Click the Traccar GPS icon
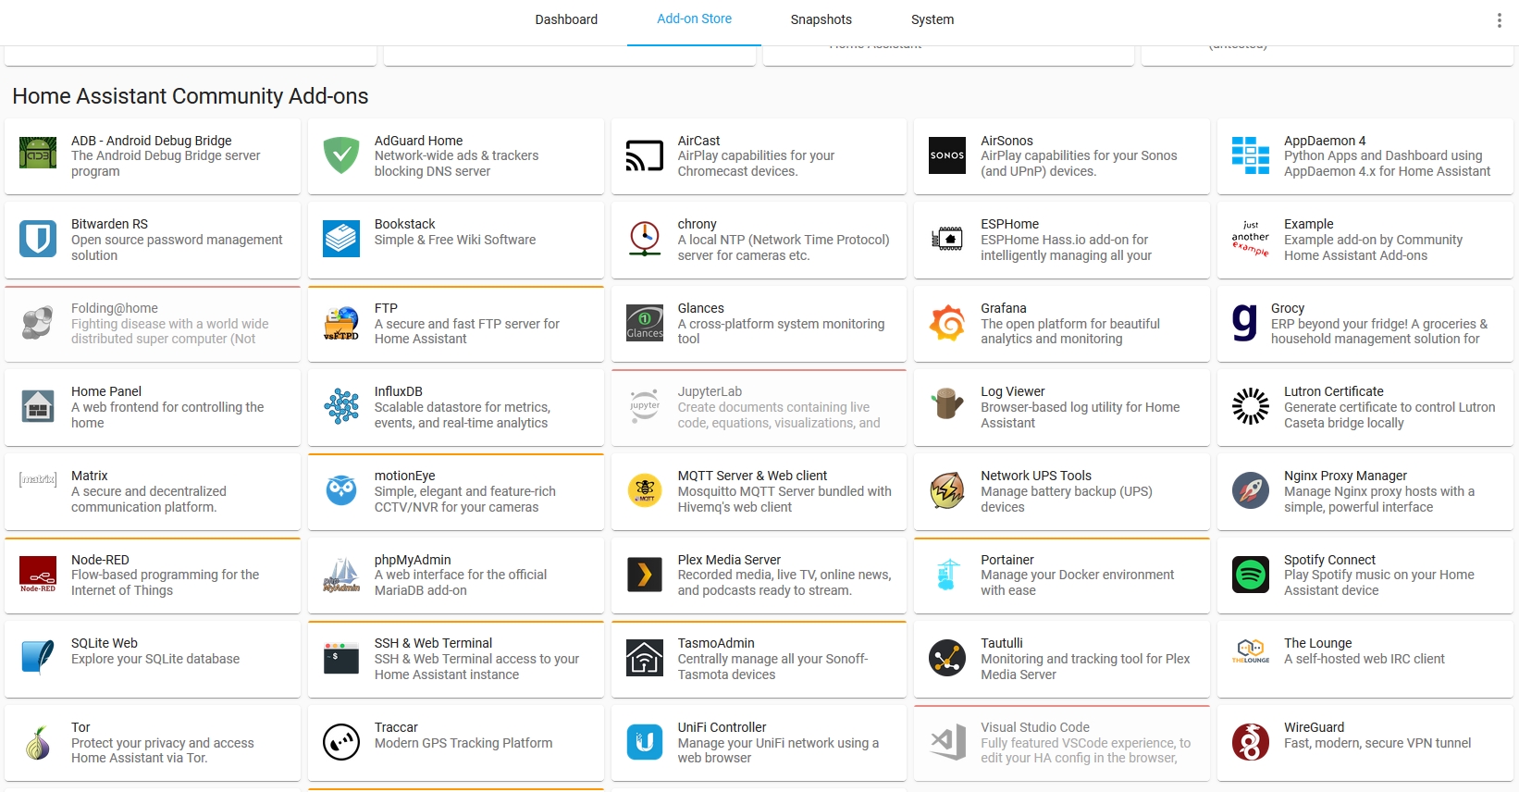Screen dimensions: 1519x792 coord(341,742)
